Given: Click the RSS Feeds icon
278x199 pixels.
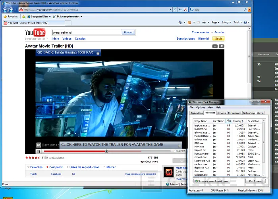Looking at the screenshot, I should tap(189, 23).
